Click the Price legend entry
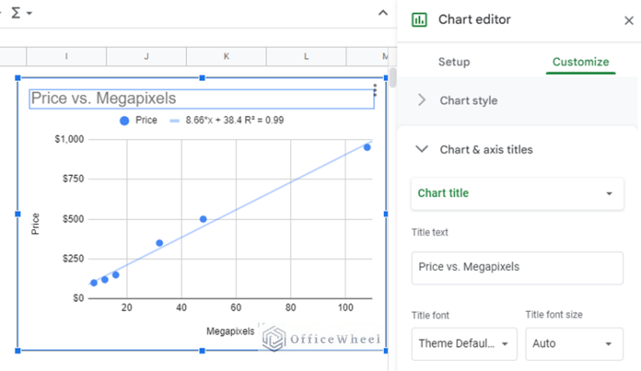The image size is (641, 371). (139, 120)
